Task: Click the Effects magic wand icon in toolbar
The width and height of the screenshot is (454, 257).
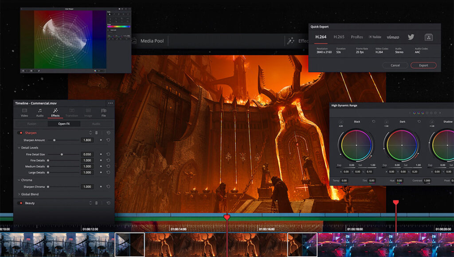Action: (290, 41)
